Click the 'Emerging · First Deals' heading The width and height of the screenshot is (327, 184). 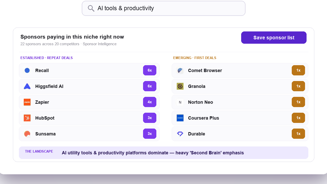[x=195, y=58]
